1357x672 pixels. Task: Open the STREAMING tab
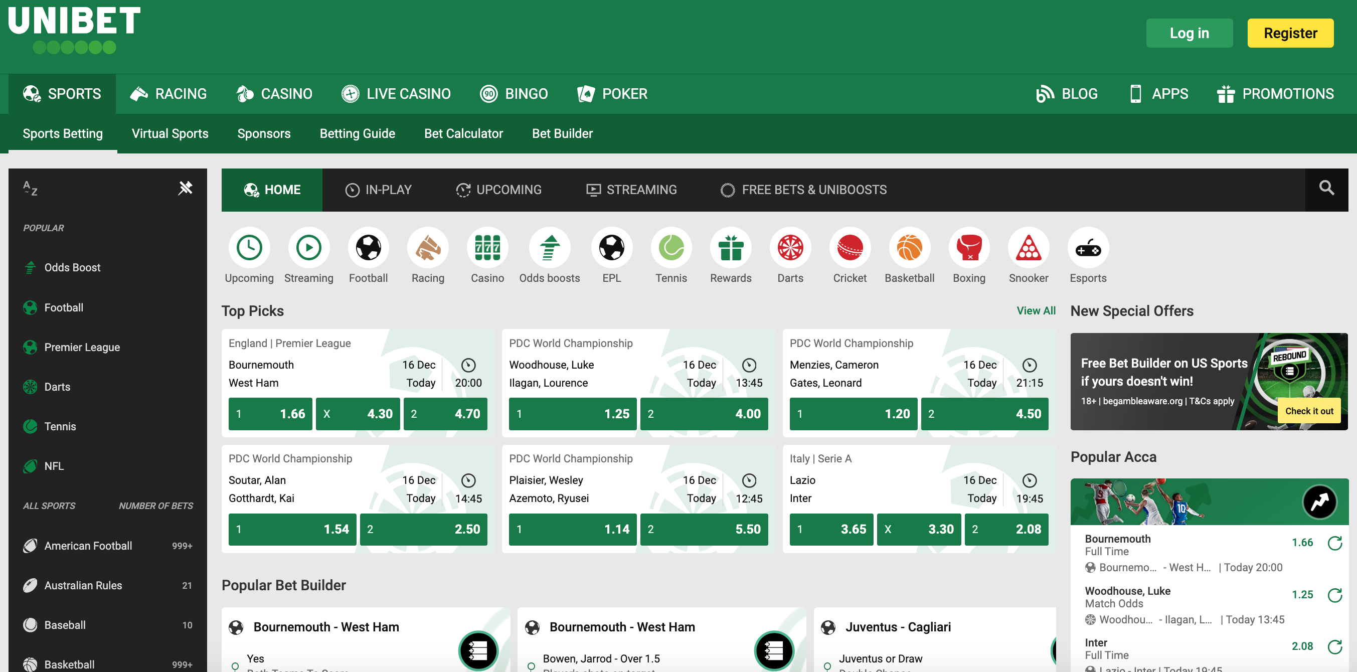[x=632, y=190]
